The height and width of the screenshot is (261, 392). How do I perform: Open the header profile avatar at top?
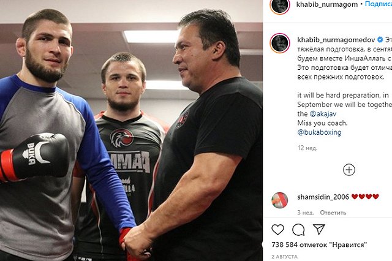[280, 6]
